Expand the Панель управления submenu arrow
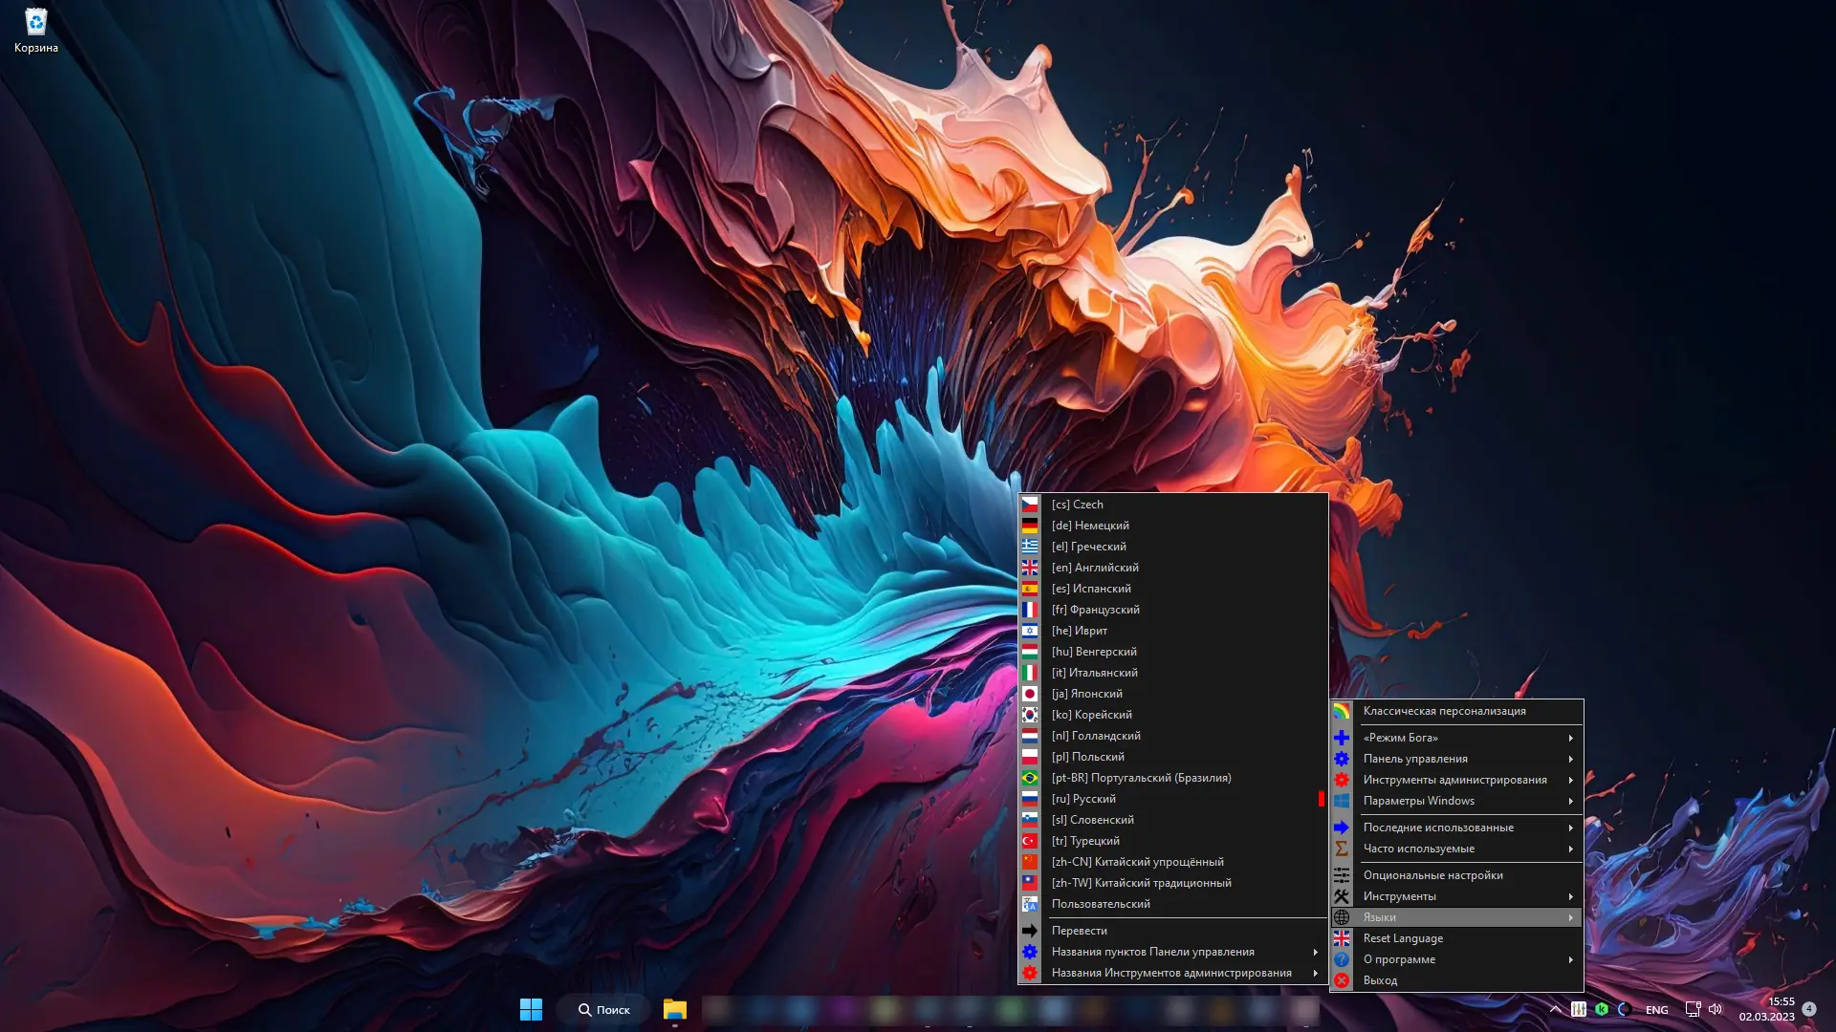 1570,759
